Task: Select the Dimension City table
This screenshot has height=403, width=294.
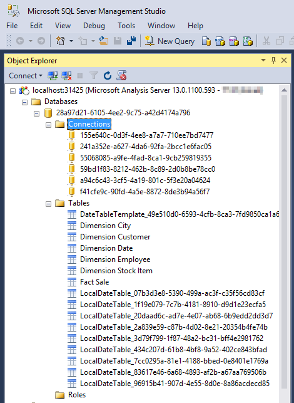Action: coord(106,226)
